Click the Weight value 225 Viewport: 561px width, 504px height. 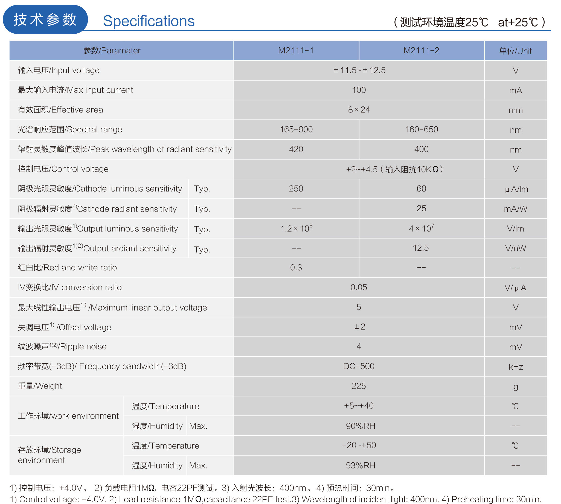click(359, 386)
